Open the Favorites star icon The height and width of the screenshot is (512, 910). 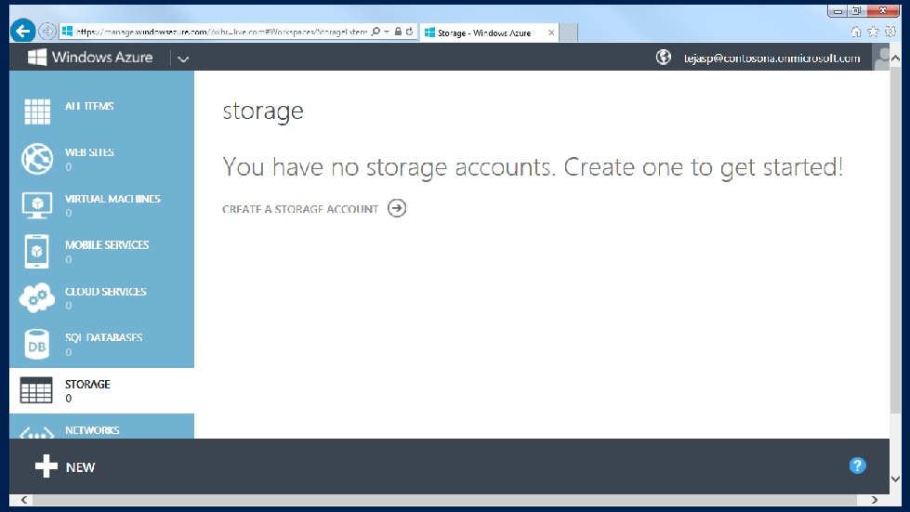(873, 32)
